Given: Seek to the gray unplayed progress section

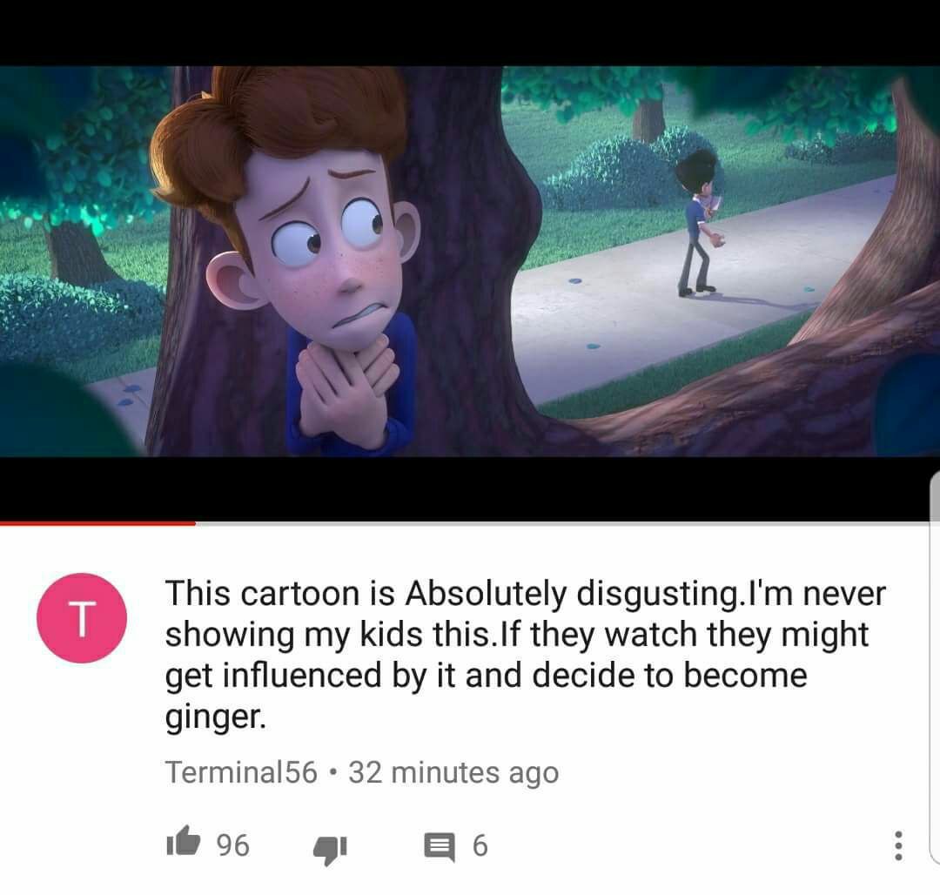Looking at the screenshot, I should [x=562, y=523].
